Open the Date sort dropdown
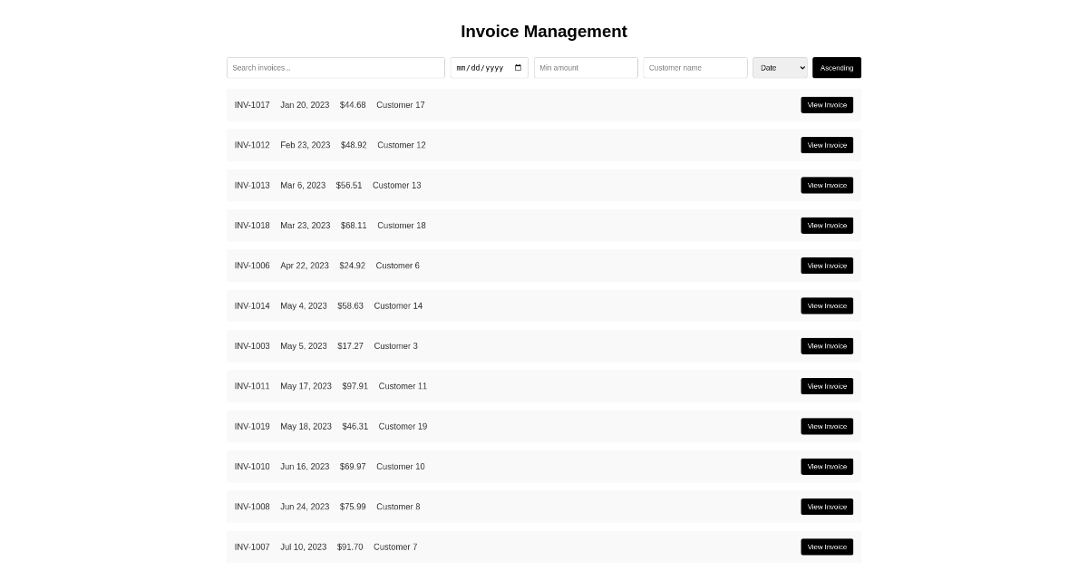 coord(780,67)
